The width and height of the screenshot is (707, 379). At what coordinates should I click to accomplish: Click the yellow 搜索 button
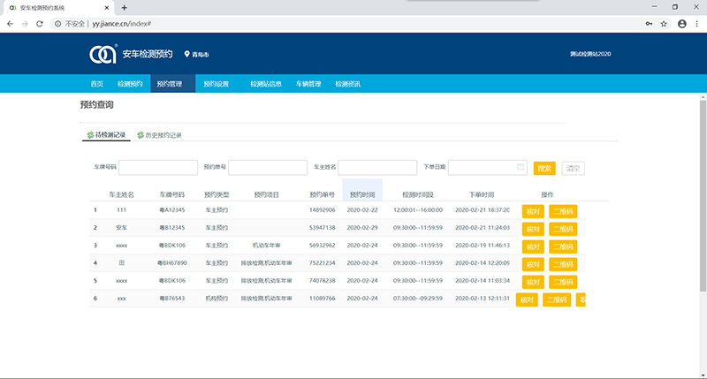[544, 169]
